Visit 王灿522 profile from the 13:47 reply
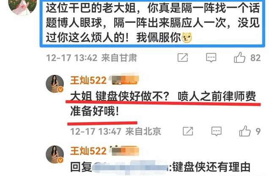269x176 pixels. click(88, 80)
